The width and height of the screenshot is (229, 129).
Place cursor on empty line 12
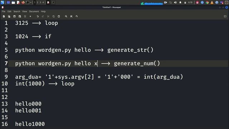point(118,97)
